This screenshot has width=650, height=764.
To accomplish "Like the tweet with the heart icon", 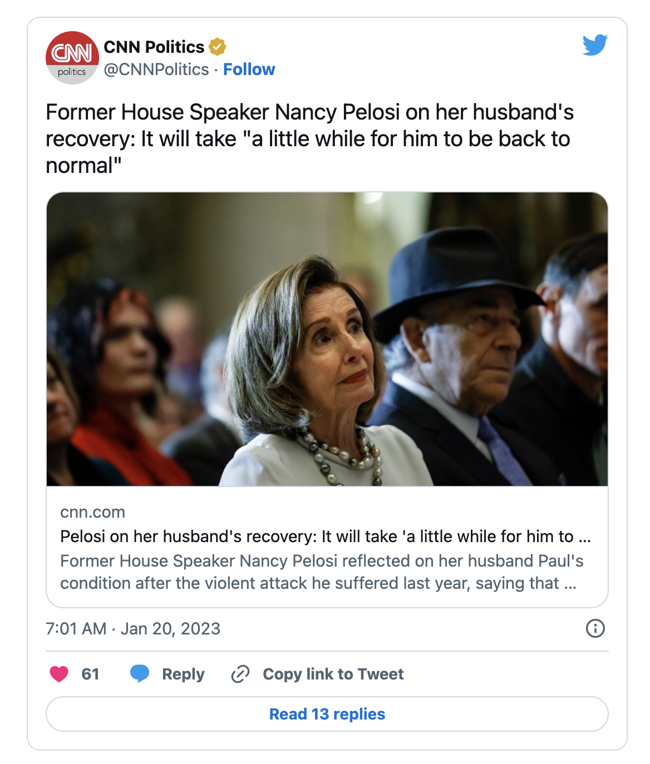I will pyautogui.click(x=59, y=674).
